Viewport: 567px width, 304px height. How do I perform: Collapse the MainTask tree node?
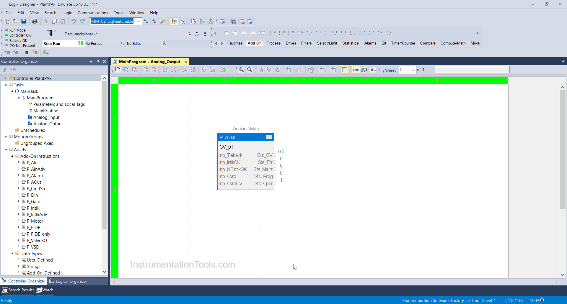coord(12,91)
